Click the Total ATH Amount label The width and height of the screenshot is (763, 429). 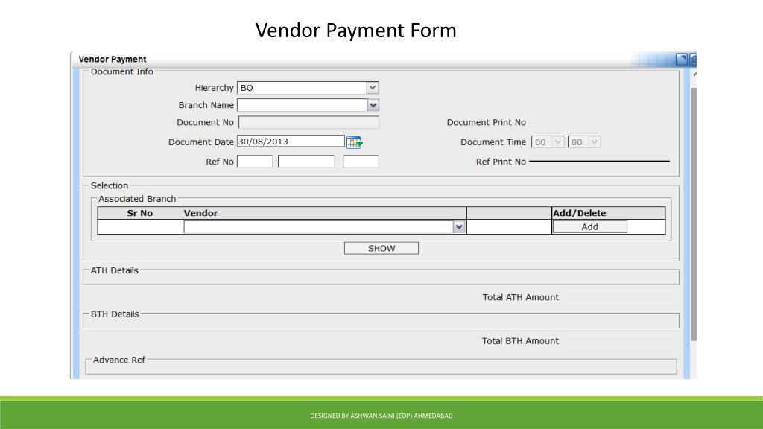point(521,297)
